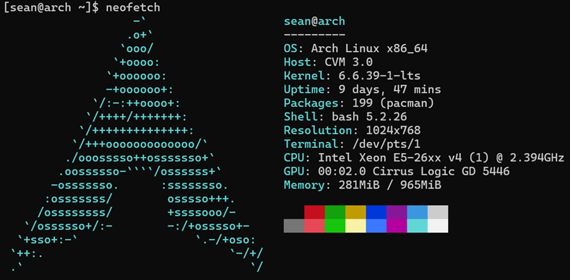The width and height of the screenshot is (570, 280).
Task: Click the pale yellow color block
Action: click(x=355, y=226)
